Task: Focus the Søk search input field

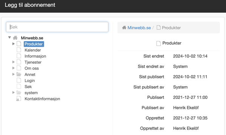Action: click(x=57, y=27)
